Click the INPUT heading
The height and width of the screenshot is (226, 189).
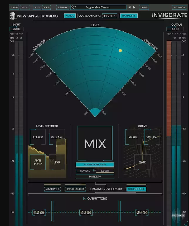coord(17,25)
